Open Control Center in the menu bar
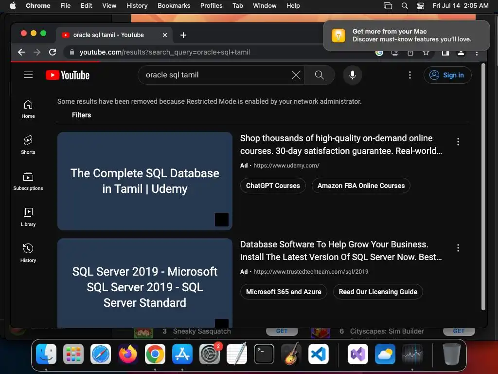The image size is (498, 374). coord(421,6)
